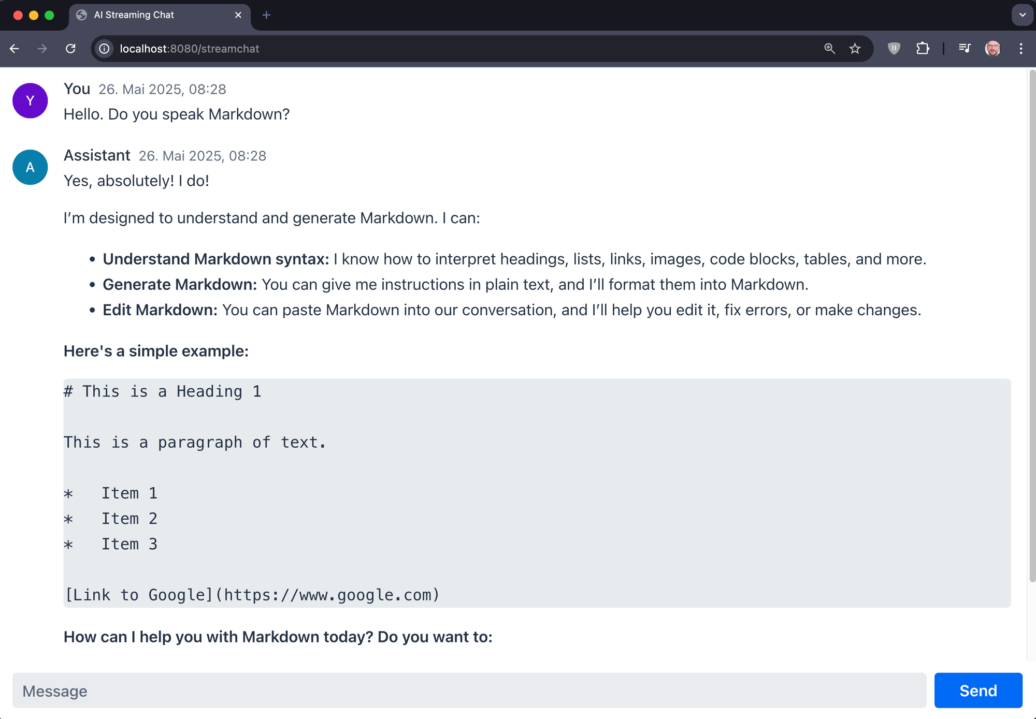Open the Extensions puzzle piece icon
Viewport: 1036px width, 719px height.
(x=923, y=49)
